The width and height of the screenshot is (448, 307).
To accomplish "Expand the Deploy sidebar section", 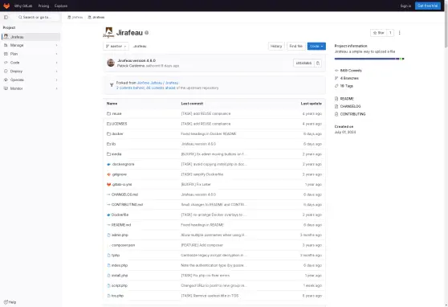I will tap(31, 72).
